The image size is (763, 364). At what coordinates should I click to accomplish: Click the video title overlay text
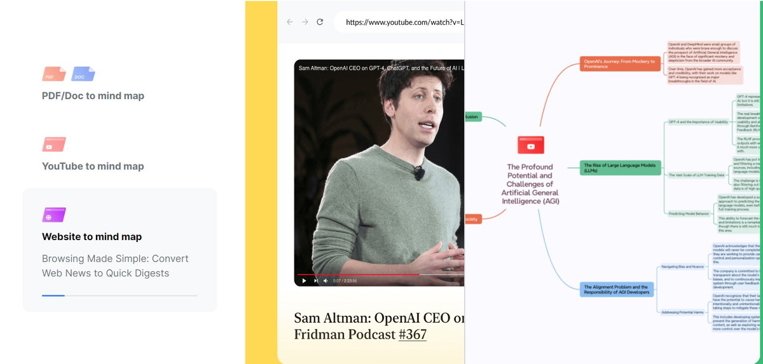click(381, 67)
